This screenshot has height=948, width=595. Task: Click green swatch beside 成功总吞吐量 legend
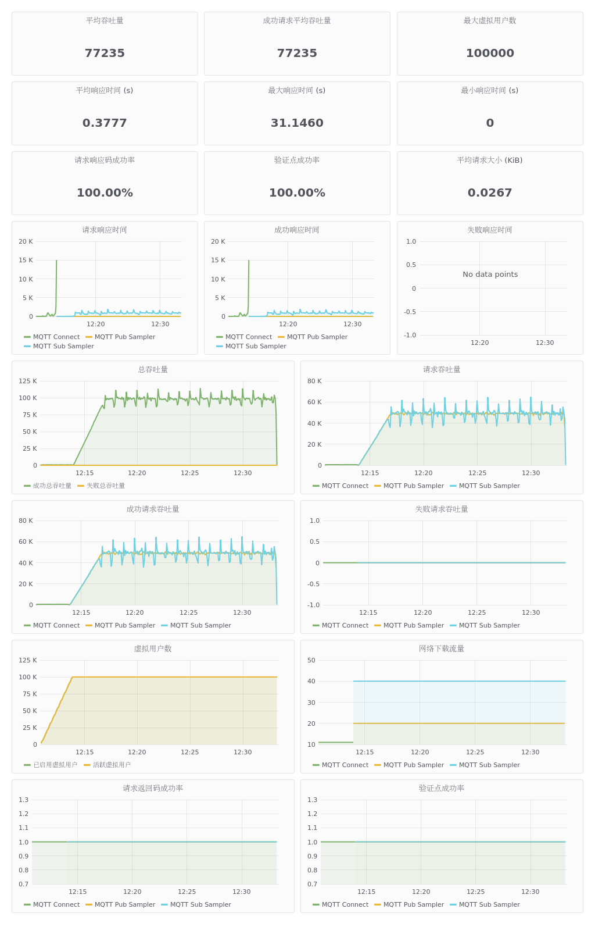tap(27, 486)
